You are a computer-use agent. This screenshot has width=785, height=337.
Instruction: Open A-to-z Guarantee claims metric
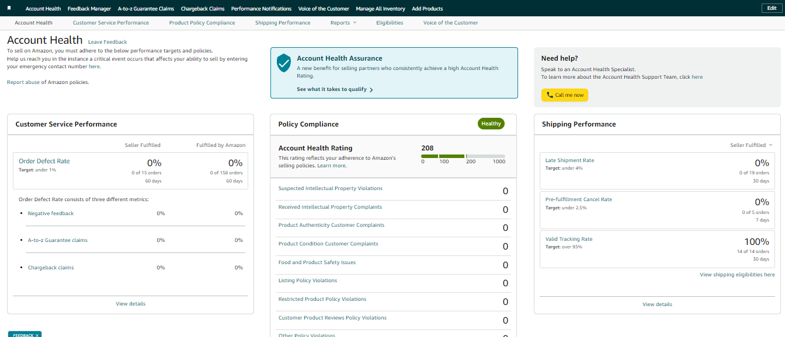click(x=58, y=240)
